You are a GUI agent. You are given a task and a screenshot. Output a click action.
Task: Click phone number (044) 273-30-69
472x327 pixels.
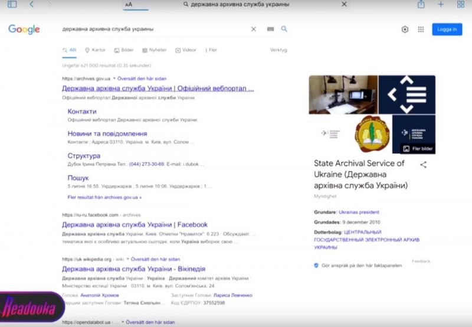point(146,164)
